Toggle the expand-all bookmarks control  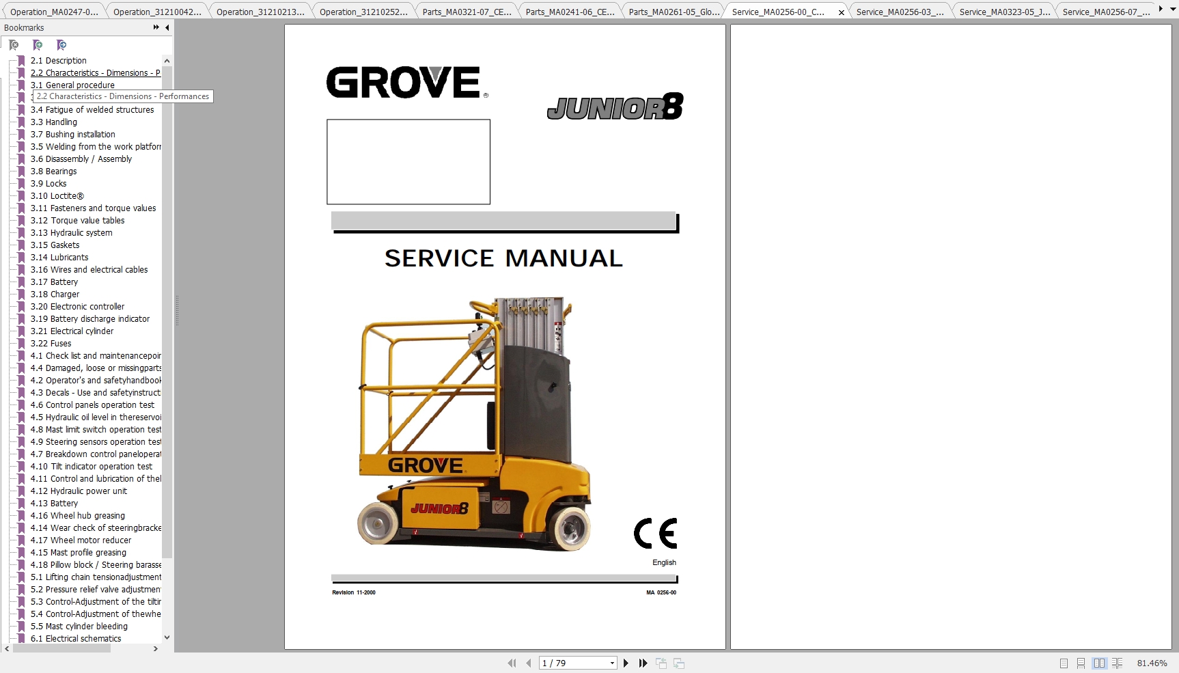[x=155, y=27]
